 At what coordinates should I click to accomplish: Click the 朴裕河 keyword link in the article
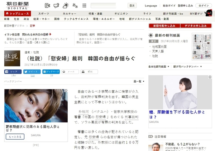83,112
